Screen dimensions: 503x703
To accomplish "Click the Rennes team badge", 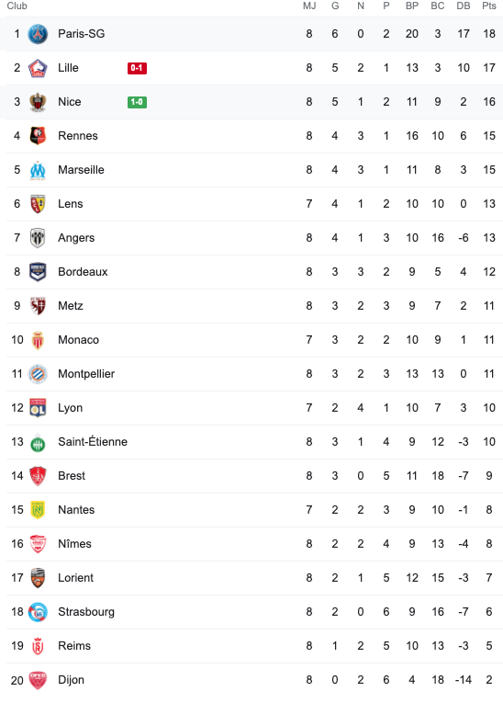I will (38, 136).
